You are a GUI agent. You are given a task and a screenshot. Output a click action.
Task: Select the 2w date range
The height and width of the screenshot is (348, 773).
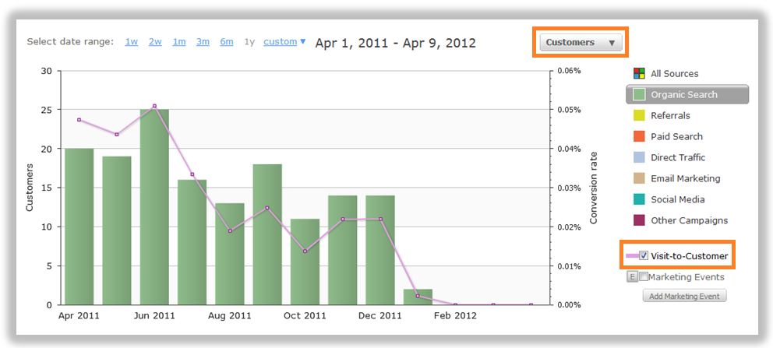[x=155, y=42]
